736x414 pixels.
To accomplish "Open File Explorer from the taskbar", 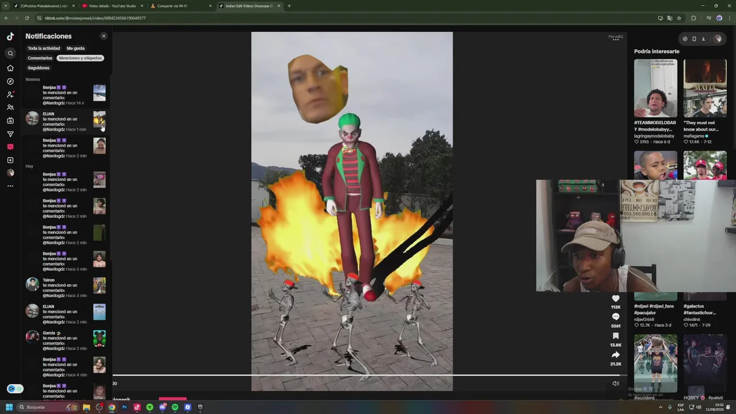I will click(86, 407).
